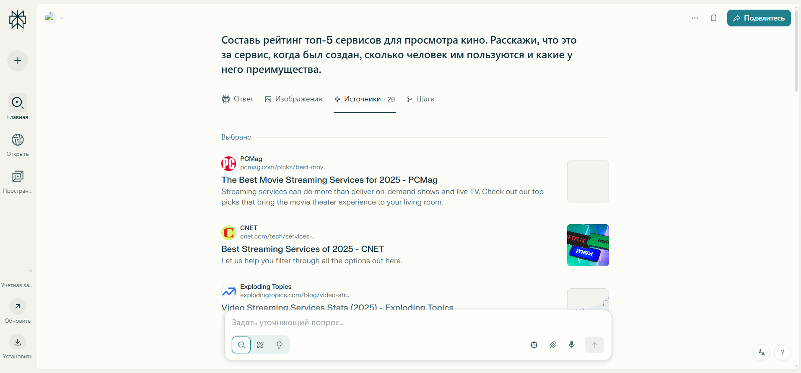Open Video Streaming Services Stats link

[337, 307]
